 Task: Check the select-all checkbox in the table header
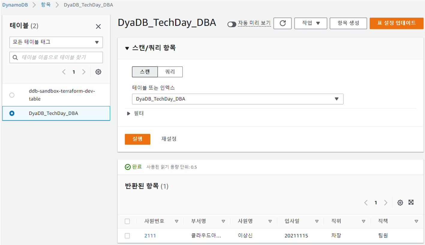(127, 221)
